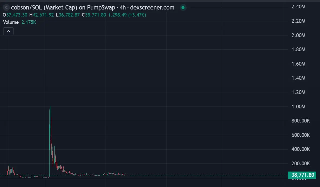Viewport: 320px width, 187px height.
Task: Click the change value 1,298.49 (+3.47%)
Action: click(127, 15)
